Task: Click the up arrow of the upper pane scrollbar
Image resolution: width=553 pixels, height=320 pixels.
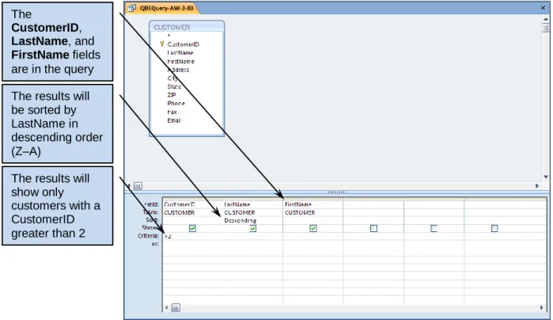Action: [546, 19]
